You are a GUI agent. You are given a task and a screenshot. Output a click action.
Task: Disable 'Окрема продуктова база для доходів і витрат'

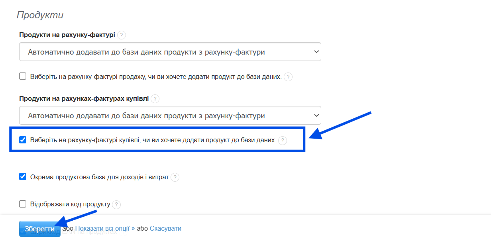click(23, 176)
